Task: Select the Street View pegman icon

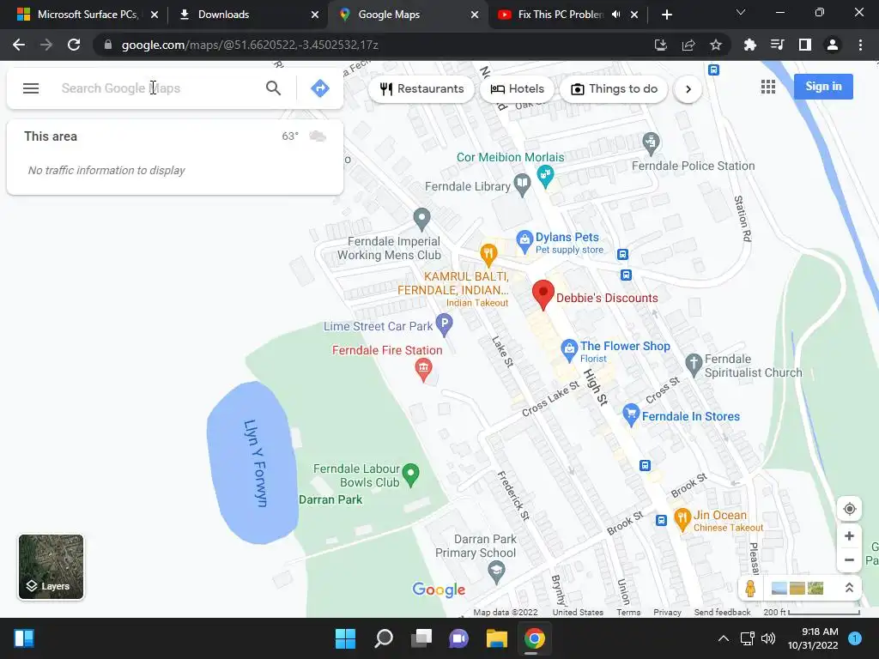Action: [x=750, y=588]
